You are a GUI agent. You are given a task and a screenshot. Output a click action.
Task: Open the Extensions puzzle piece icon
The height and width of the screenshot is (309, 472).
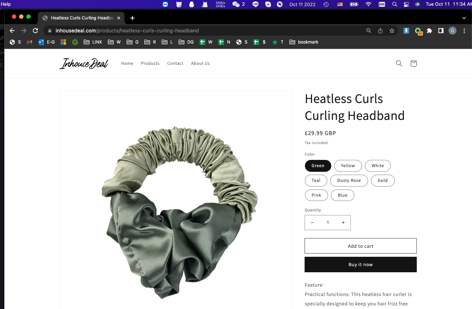(x=429, y=31)
